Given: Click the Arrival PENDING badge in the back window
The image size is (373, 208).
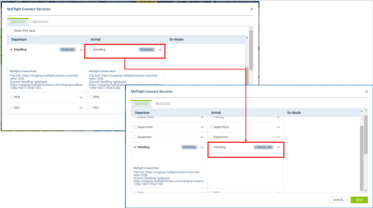Looking at the screenshot, I should pos(147,50).
